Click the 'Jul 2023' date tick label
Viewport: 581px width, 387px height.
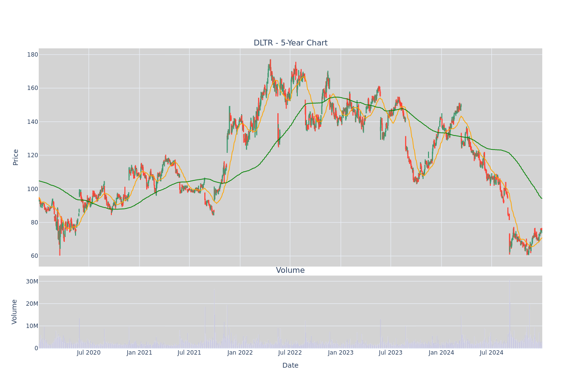point(391,353)
